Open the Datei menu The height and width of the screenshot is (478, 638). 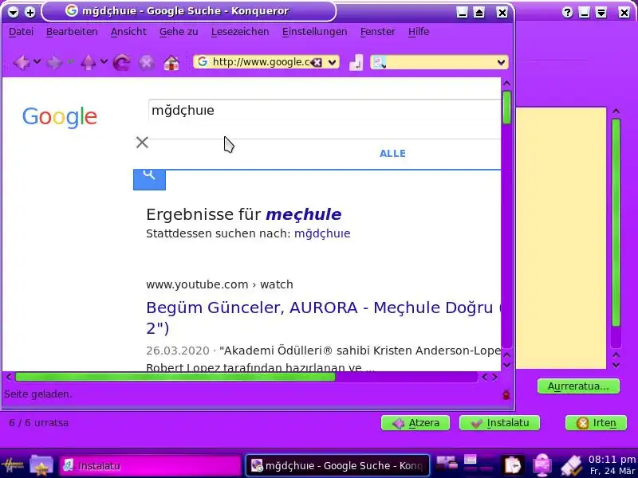click(x=22, y=32)
